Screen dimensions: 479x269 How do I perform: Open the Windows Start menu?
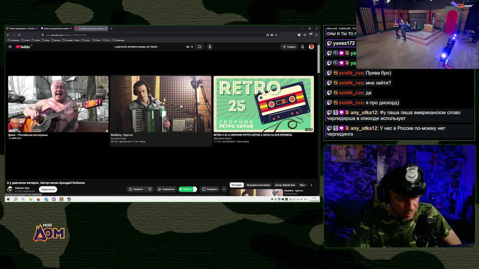[x=8, y=199]
